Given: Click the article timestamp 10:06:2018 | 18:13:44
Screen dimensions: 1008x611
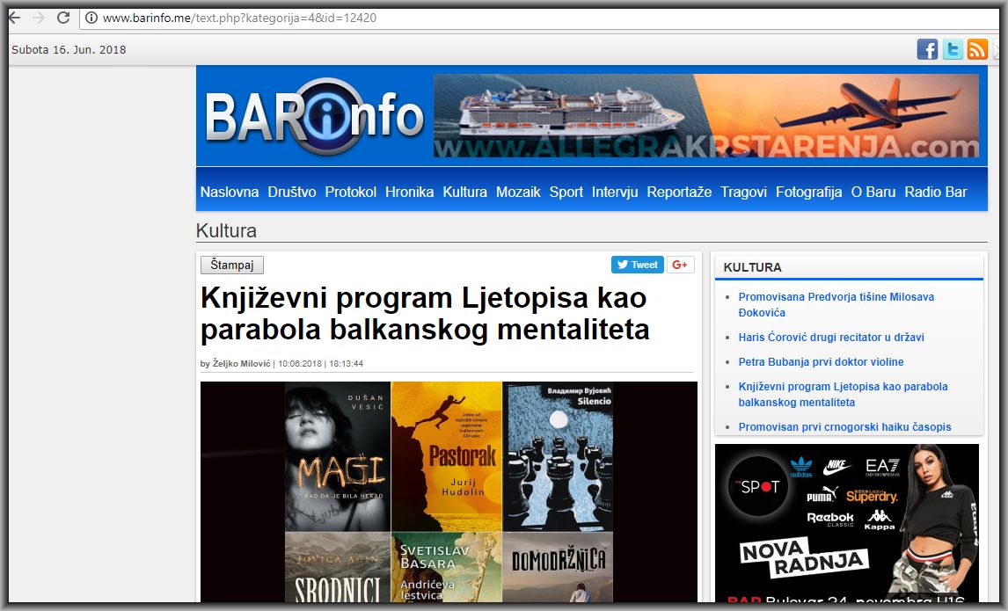Looking at the screenshot, I should [x=321, y=364].
